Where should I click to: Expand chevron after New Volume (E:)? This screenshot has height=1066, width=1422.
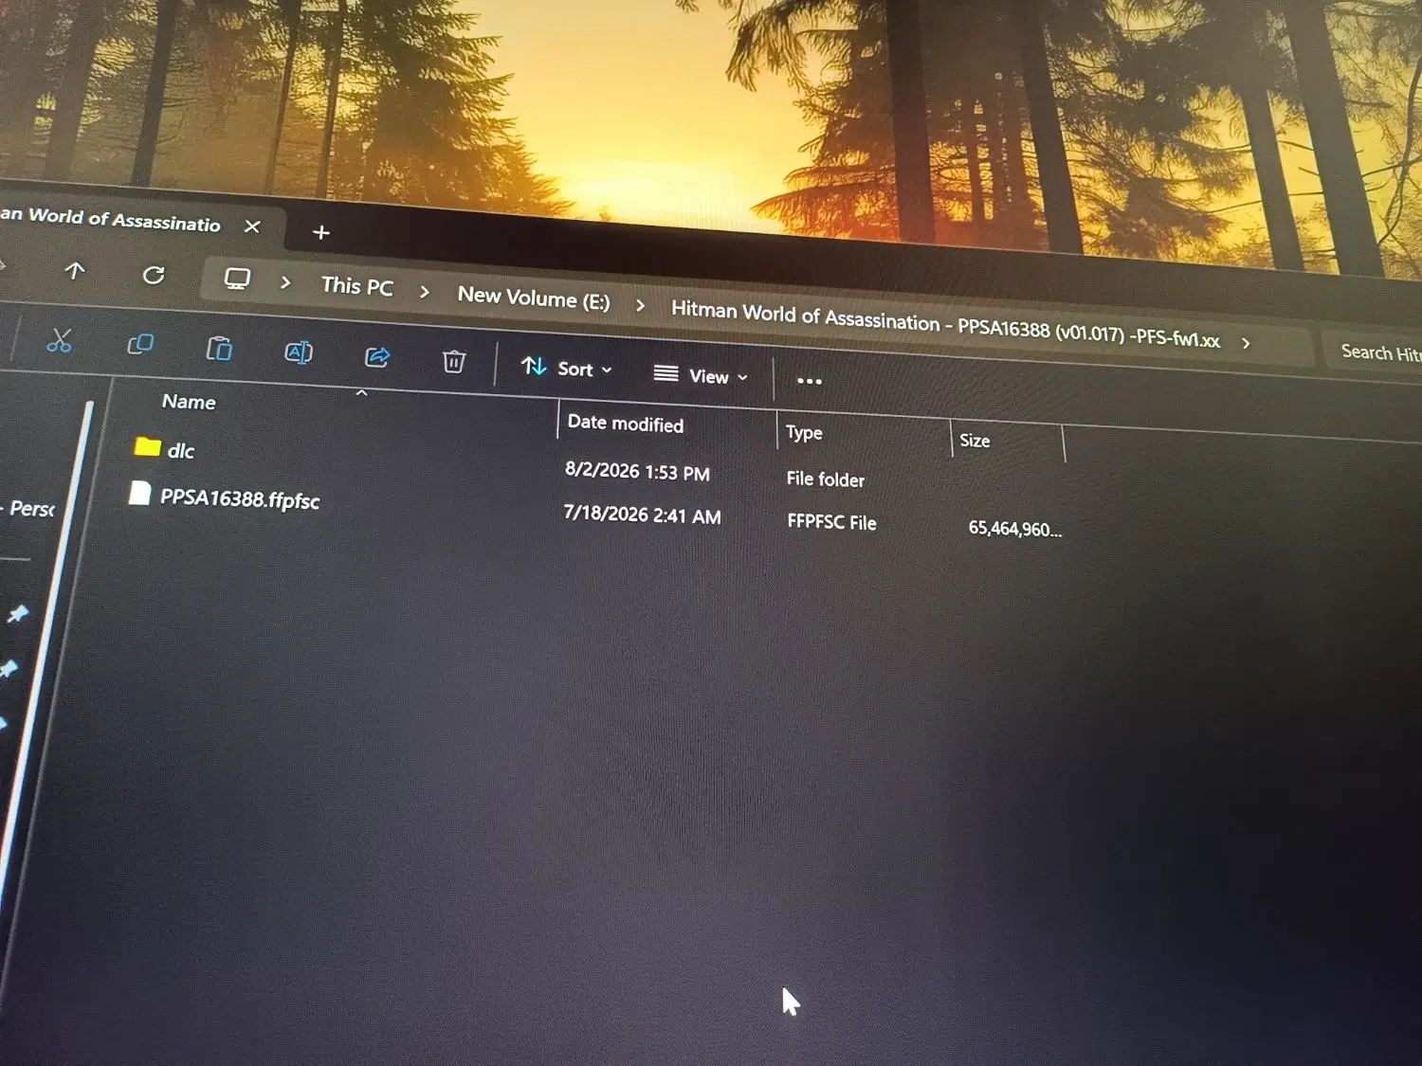(641, 305)
